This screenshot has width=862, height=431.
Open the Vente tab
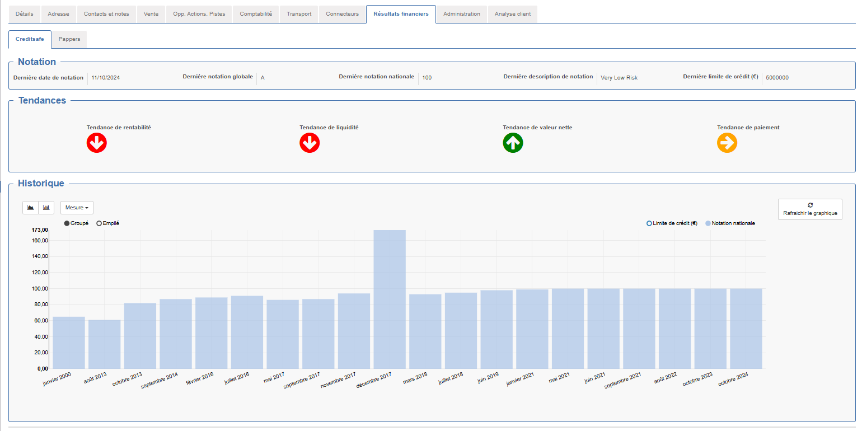(151, 14)
